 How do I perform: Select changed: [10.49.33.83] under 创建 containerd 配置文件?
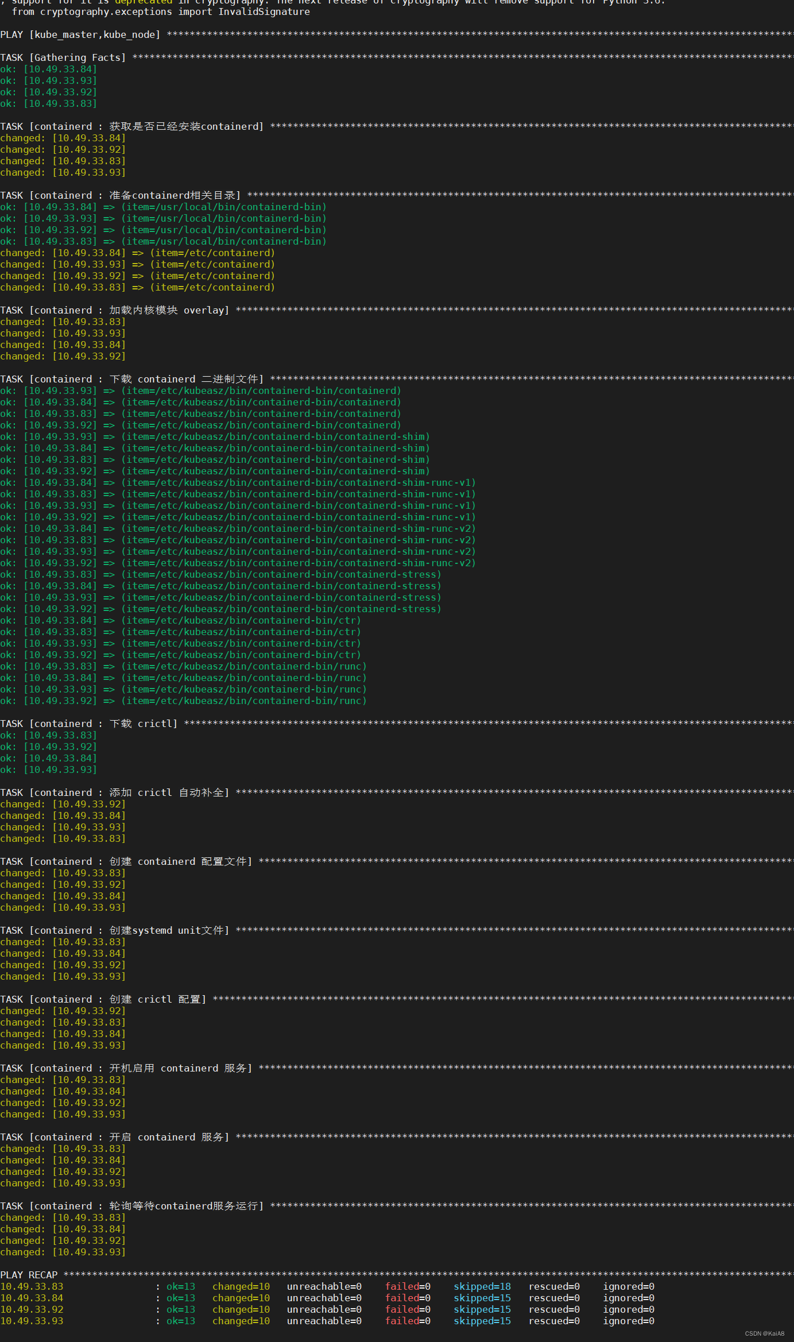point(63,873)
